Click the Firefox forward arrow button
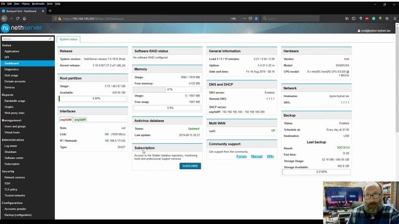The image size is (399, 224). [x=11, y=19]
